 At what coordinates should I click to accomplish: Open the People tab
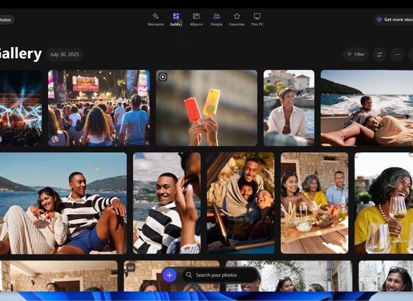[217, 16]
